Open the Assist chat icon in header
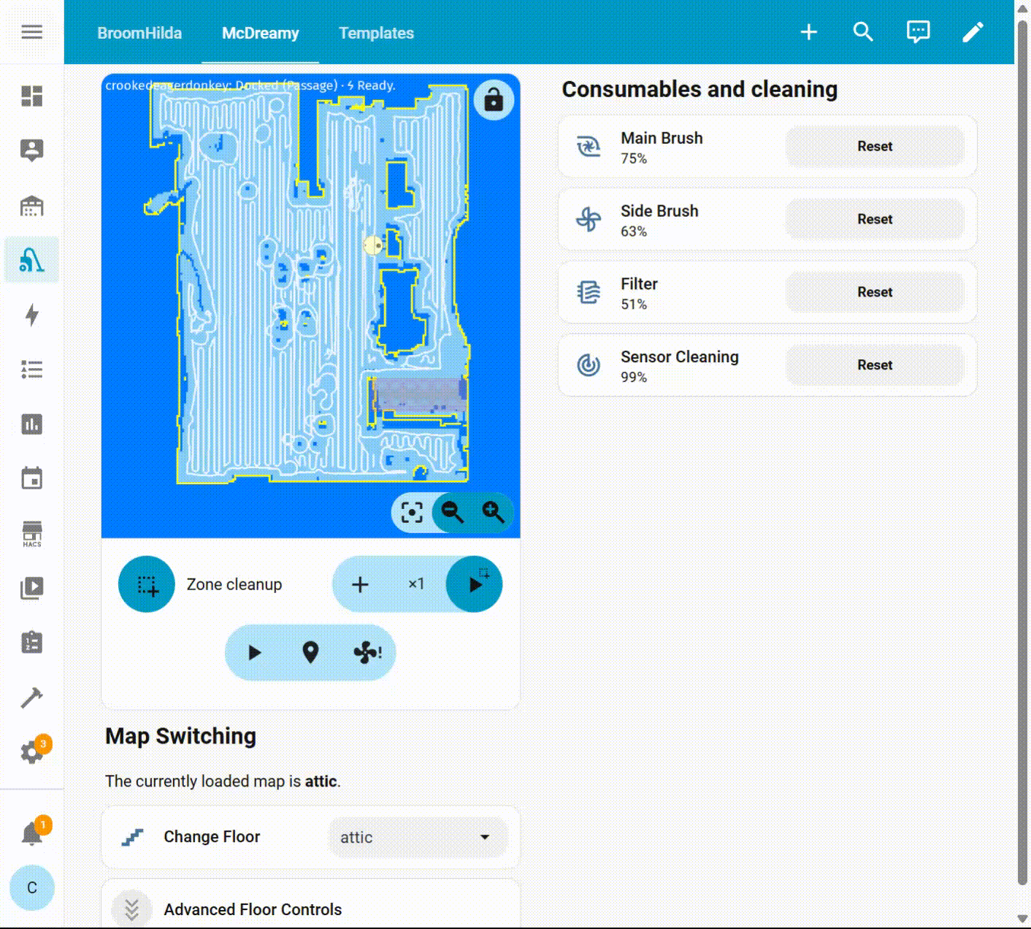 918,32
